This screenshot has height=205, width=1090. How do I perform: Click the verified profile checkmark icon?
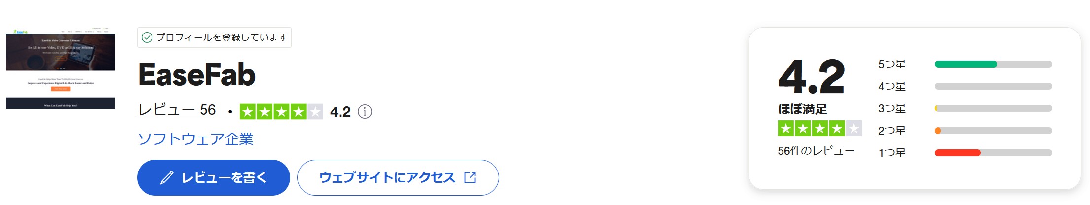147,37
